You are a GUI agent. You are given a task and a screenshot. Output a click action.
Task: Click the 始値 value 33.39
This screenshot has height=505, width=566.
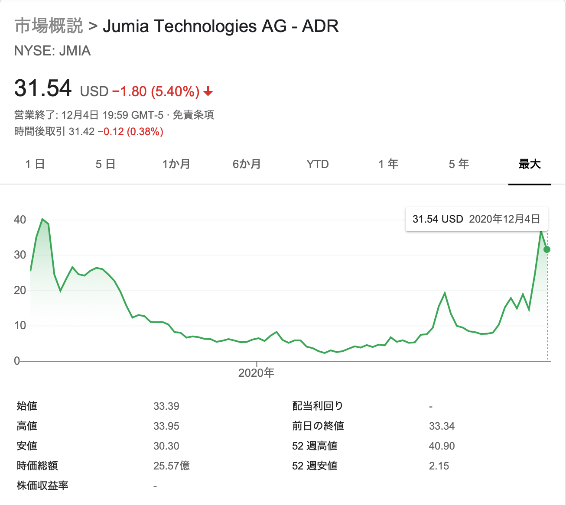coord(166,406)
